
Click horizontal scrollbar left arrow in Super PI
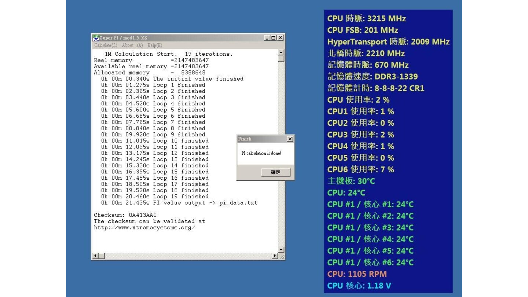click(x=95, y=256)
